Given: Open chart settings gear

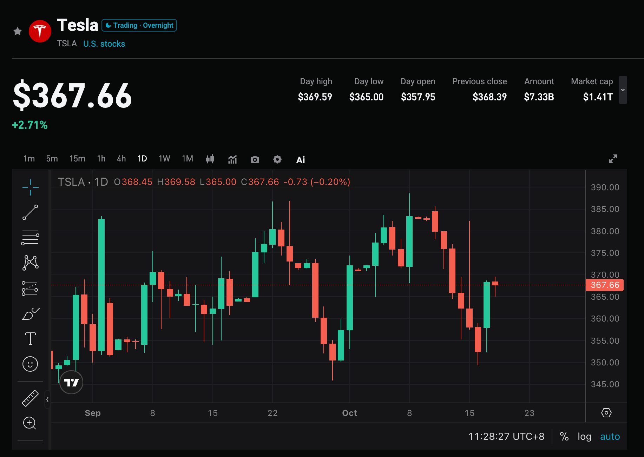Looking at the screenshot, I should pyautogui.click(x=277, y=159).
